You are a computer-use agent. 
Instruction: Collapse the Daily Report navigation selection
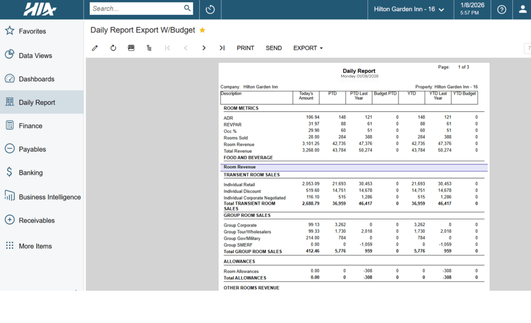pyautogui.click(x=37, y=102)
